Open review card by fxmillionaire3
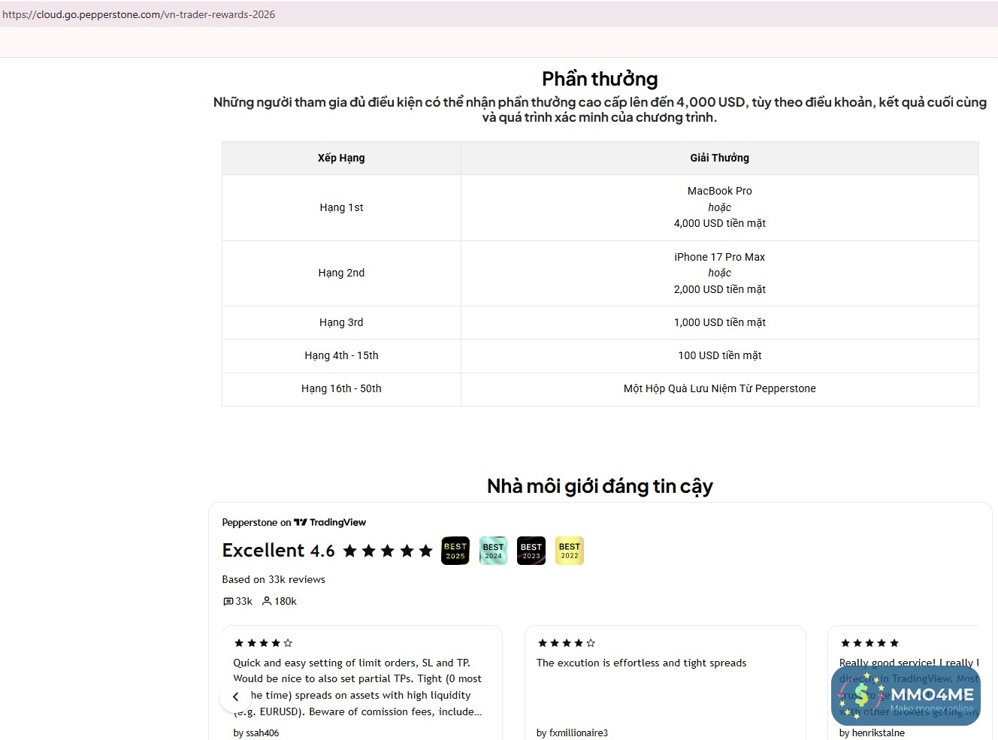The width and height of the screenshot is (998, 740). [x=665, y=682]
